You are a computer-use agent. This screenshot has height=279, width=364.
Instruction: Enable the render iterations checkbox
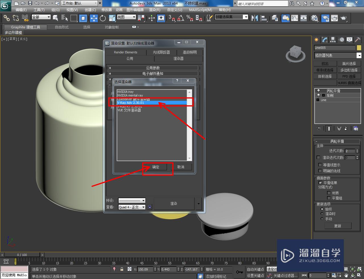coord(318,157)
